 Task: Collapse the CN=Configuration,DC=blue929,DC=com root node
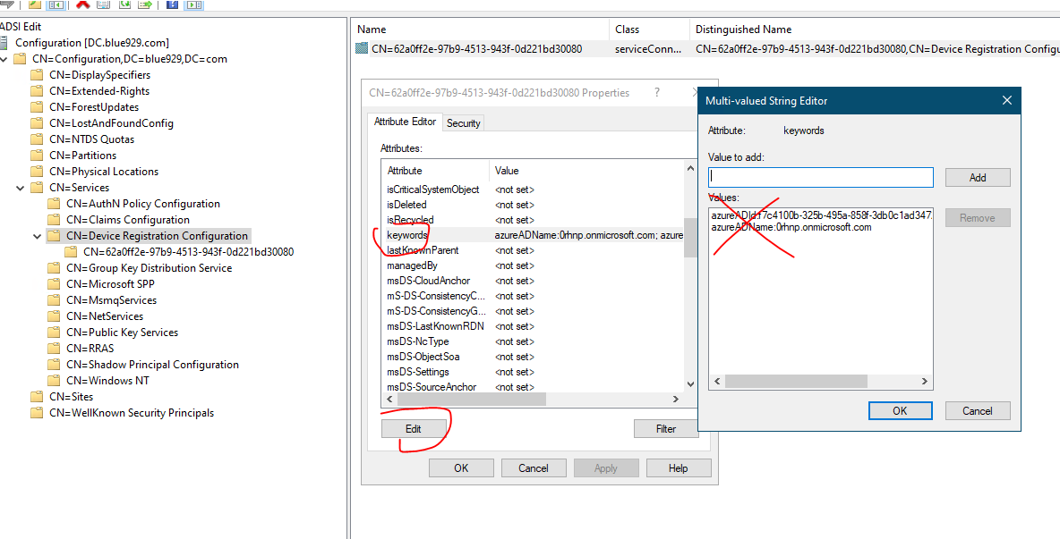tap(4, 59)
